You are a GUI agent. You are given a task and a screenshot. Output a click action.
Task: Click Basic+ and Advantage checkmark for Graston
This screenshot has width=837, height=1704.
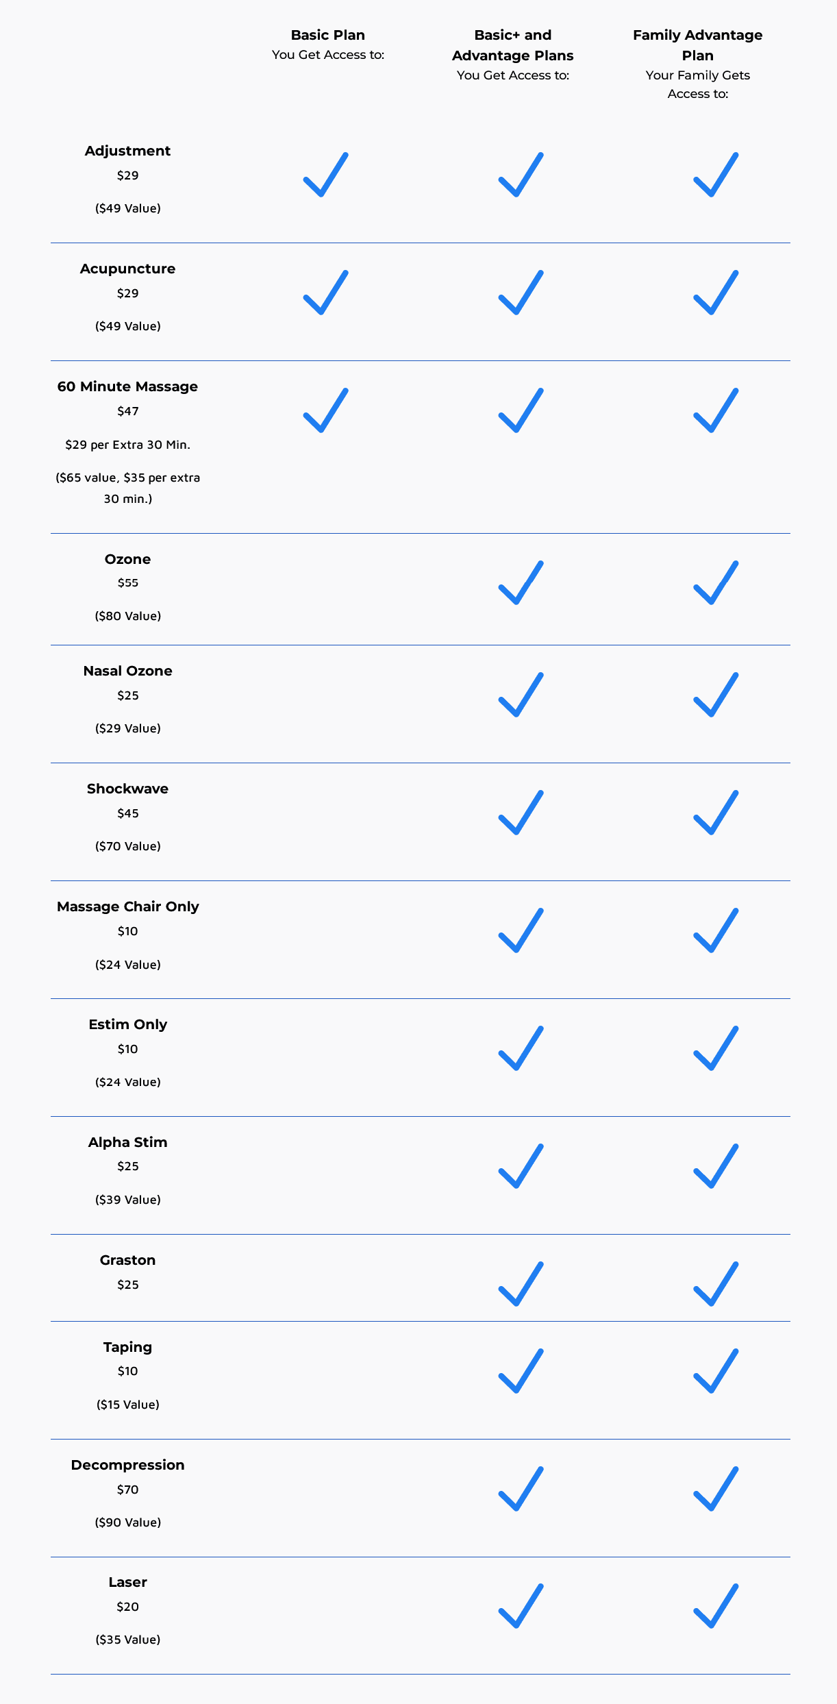coord(521,1284)
